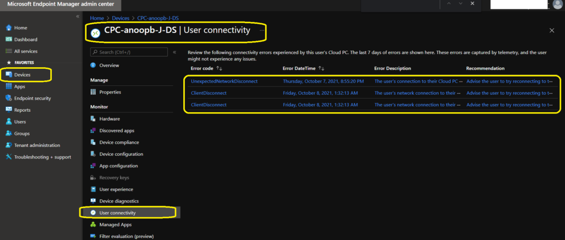565x240 pixels.
Task: Open the Device configuration icon
Action: click(x=93, y=154)
